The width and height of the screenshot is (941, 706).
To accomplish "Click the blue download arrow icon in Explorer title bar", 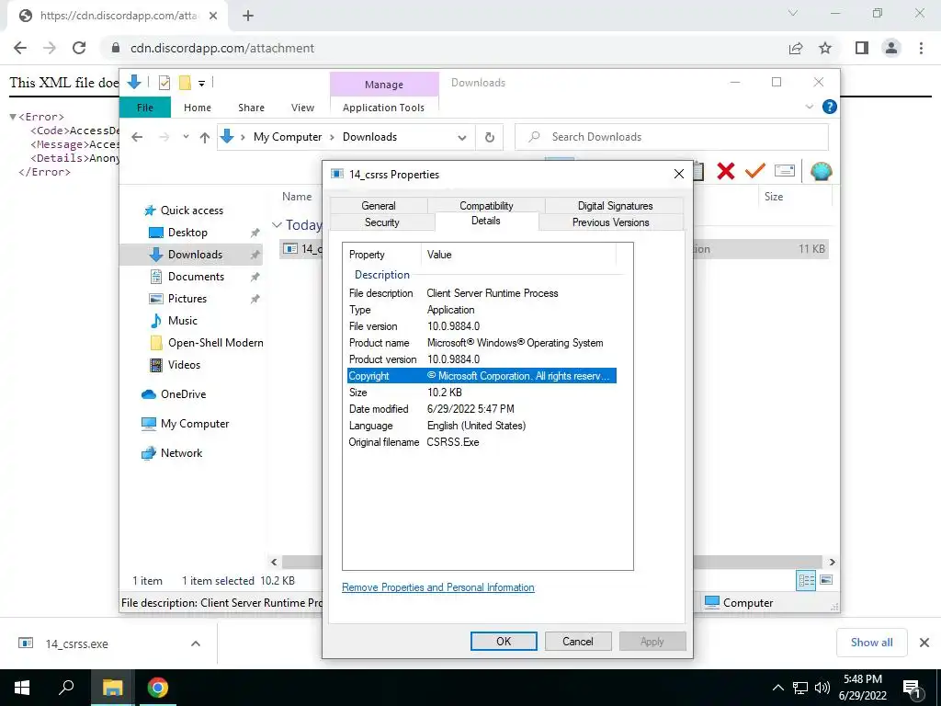I will pos(134,82).
